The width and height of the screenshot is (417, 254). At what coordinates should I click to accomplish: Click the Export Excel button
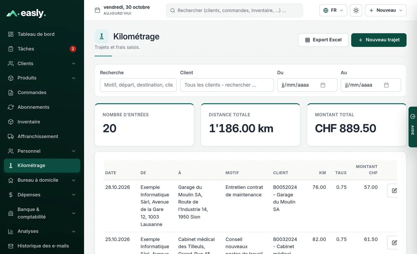(323, 40)
